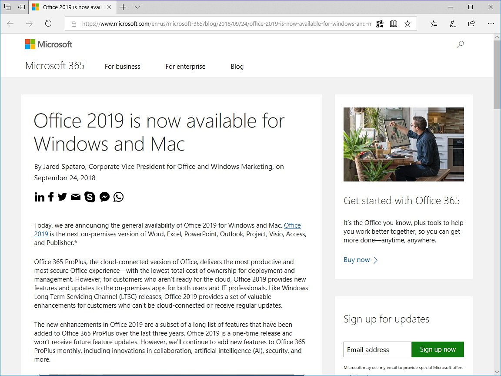
Task: Go to the Blog section
Action: (237, 67)
